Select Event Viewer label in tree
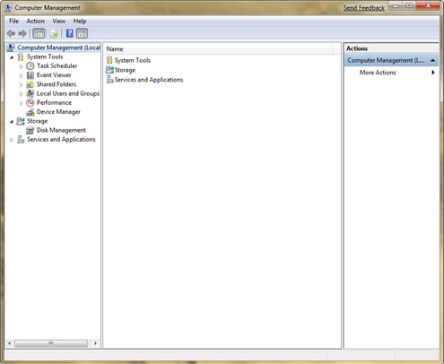 pos(54,75)
